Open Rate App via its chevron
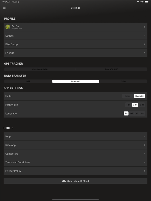This screenshot has height=201, width=151. click(145, 145)
